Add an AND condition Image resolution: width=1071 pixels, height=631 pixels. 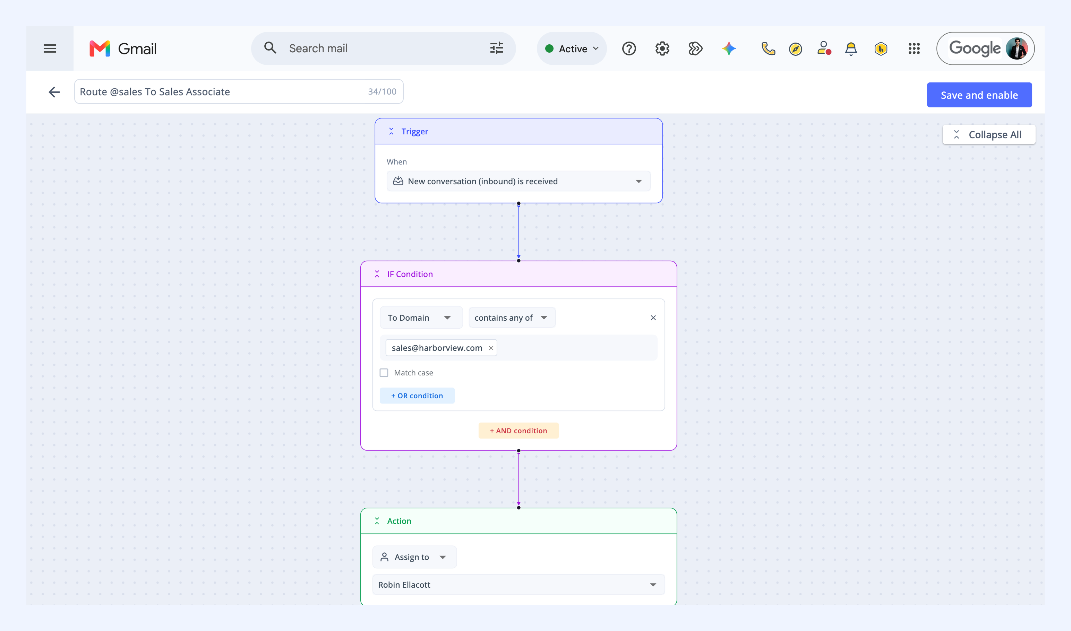coord(518,430)
